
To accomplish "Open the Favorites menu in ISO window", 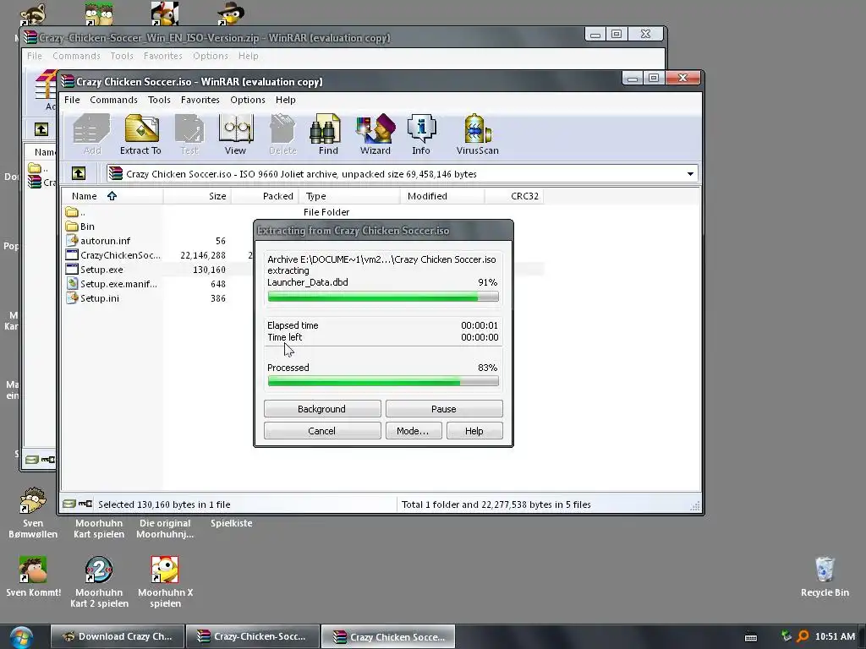I will coord(200,100).
